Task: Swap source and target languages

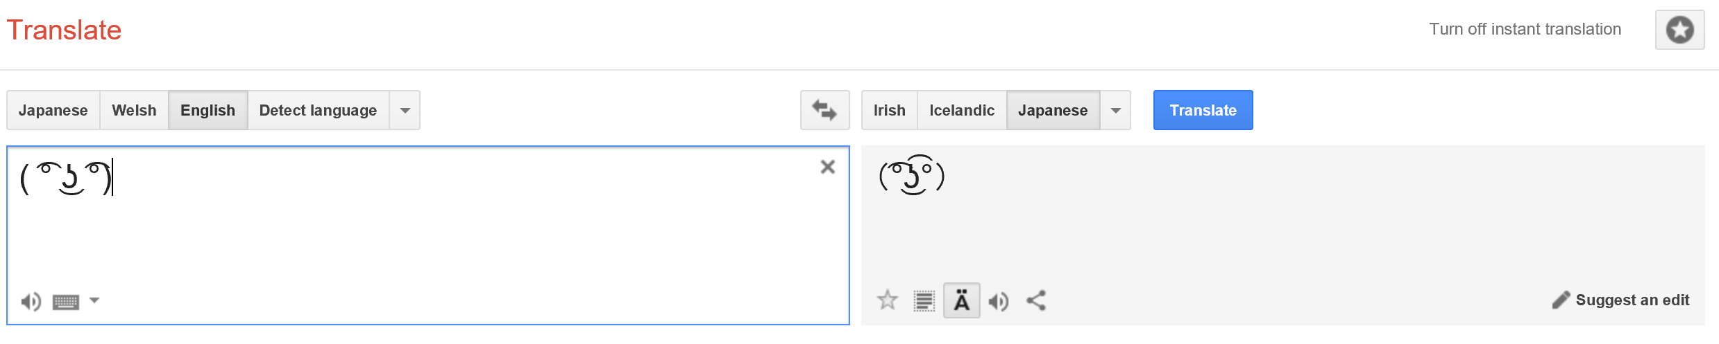Action: [824, 110]
